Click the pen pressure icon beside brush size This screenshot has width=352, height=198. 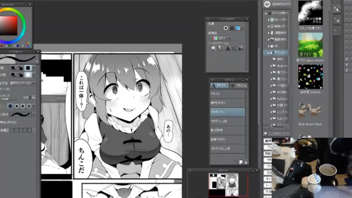(34, 97)
